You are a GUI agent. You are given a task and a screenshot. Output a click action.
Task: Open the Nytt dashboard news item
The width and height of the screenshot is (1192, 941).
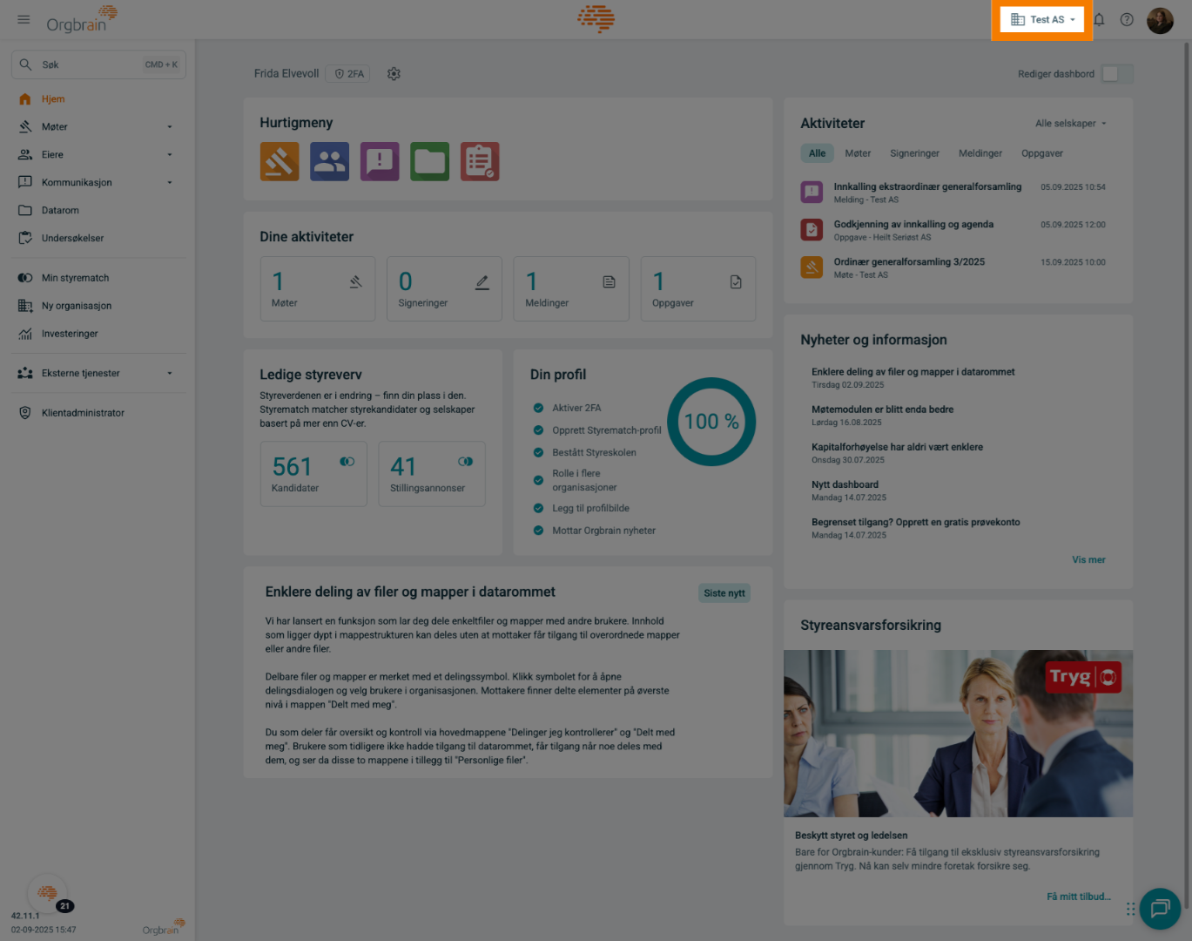[849, 491]
